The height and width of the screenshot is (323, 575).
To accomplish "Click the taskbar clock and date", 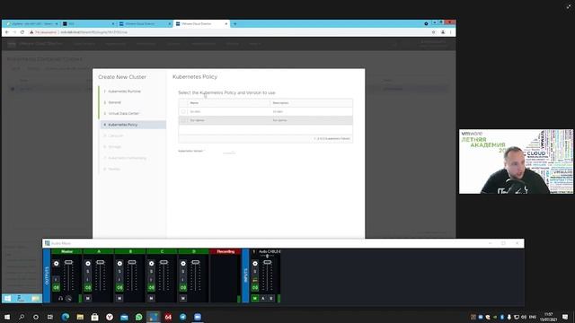I will point(549,317).
